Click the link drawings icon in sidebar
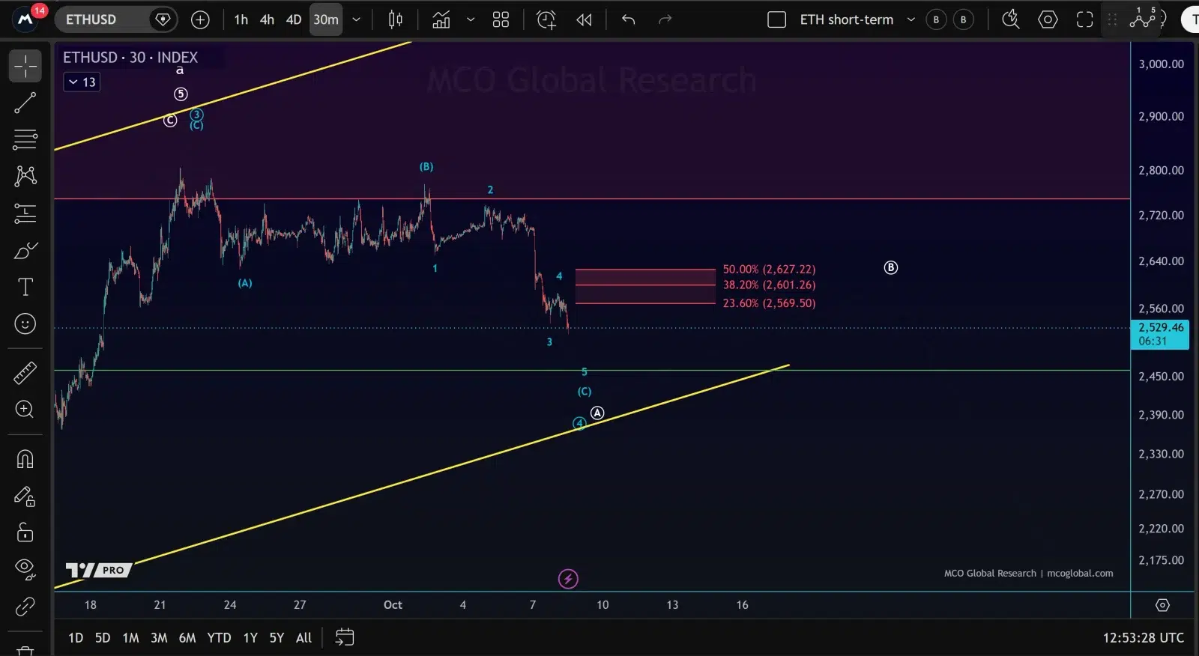The image size is (1199, 656). point(25,606)
